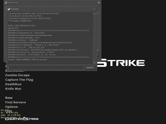Open the Options menu entry

pos(11,107)
